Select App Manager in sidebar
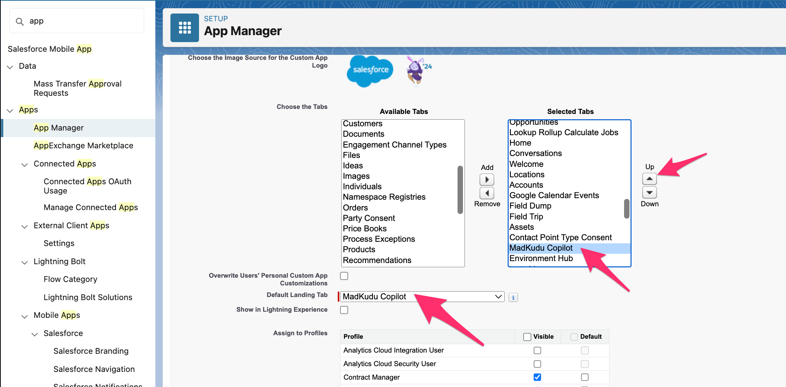 (59, 128)
